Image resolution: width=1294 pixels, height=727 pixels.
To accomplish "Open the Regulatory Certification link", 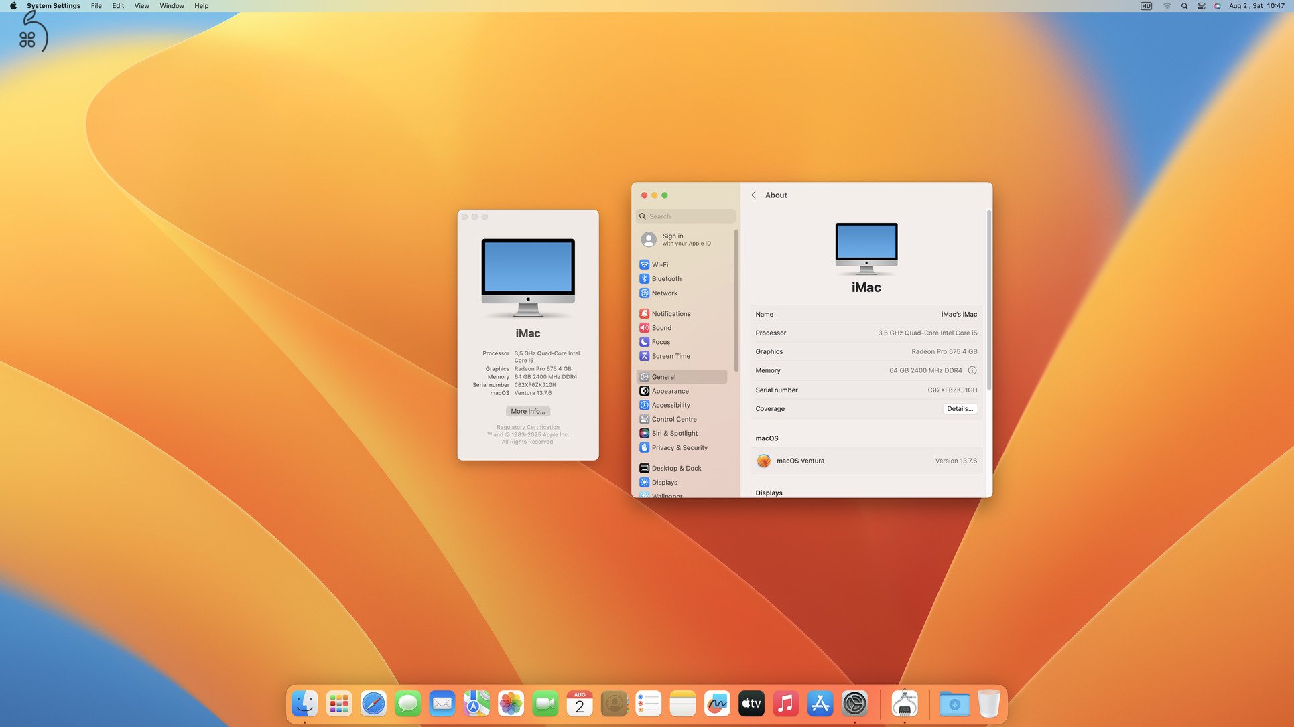I will click(528, 427).
